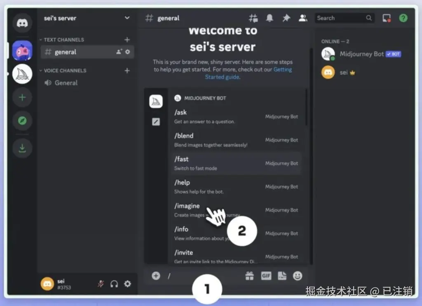This screenshot has height=306, width=422.
Task: Select built-in commands icon in sidebar
Action: click(156, 122)
